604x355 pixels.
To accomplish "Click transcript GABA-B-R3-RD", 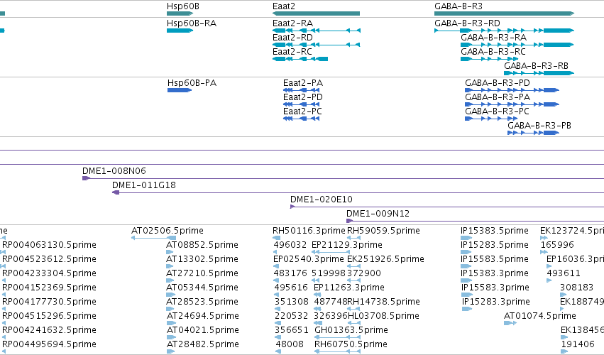I will [467, 23].
